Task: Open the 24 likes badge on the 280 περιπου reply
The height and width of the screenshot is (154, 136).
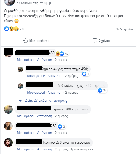Action: coord(102,90)
